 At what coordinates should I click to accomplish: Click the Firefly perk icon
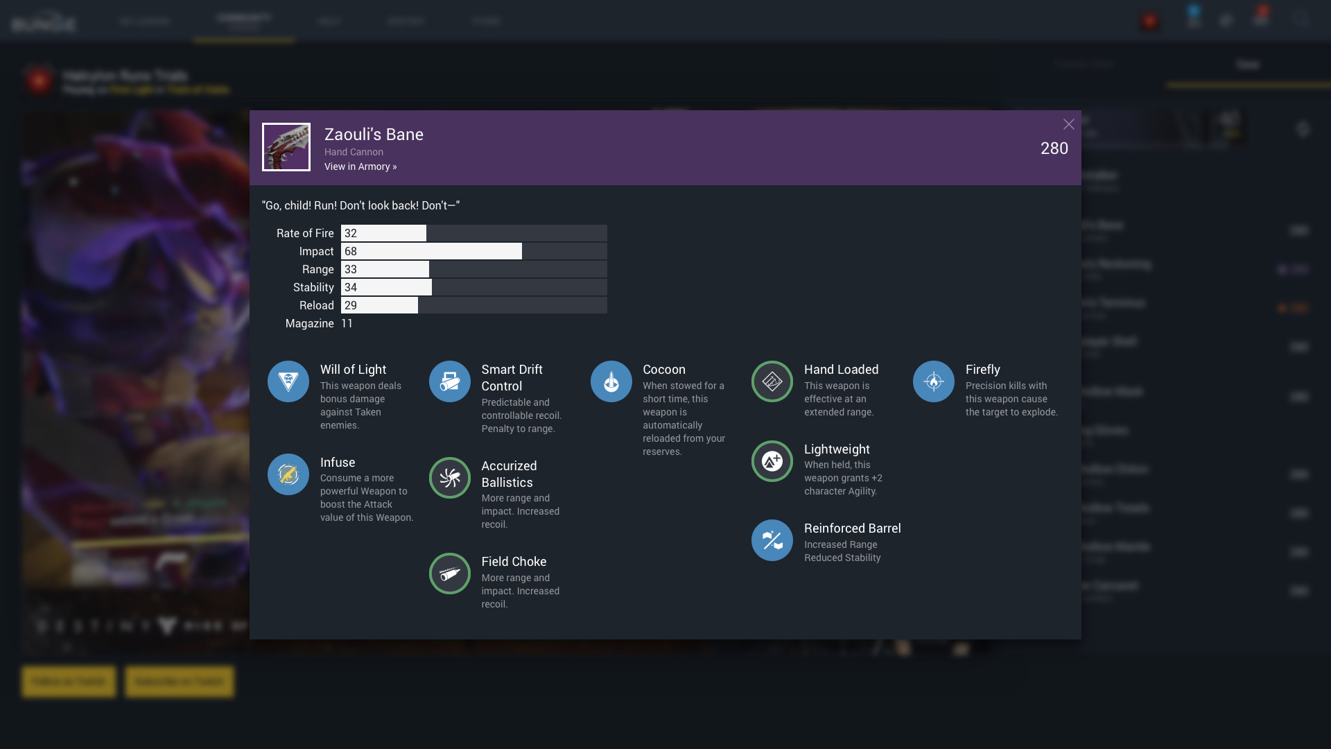coord(934,381)
